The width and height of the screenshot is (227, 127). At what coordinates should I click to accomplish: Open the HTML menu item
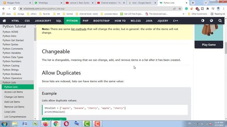(15, 21)
